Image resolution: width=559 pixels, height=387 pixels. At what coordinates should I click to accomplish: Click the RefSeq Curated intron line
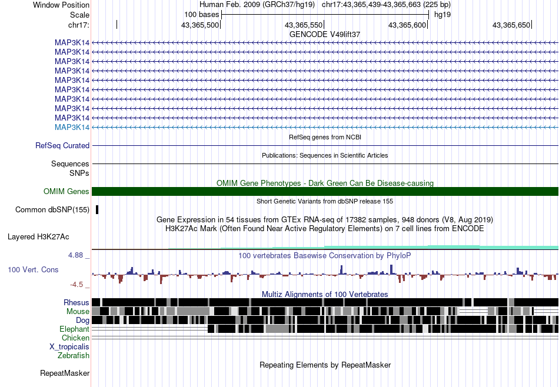(325, 146)
